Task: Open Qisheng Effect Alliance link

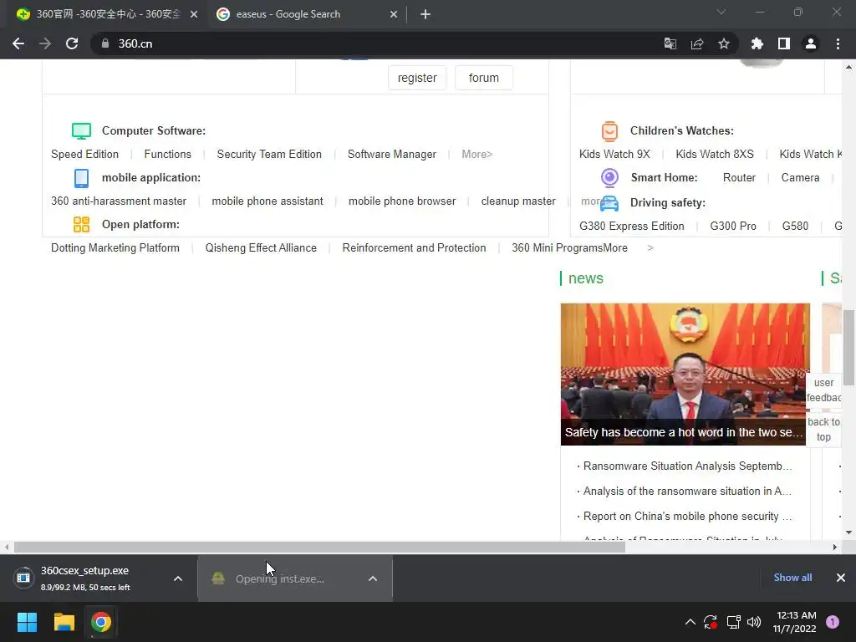Action: tap(261, 248)
